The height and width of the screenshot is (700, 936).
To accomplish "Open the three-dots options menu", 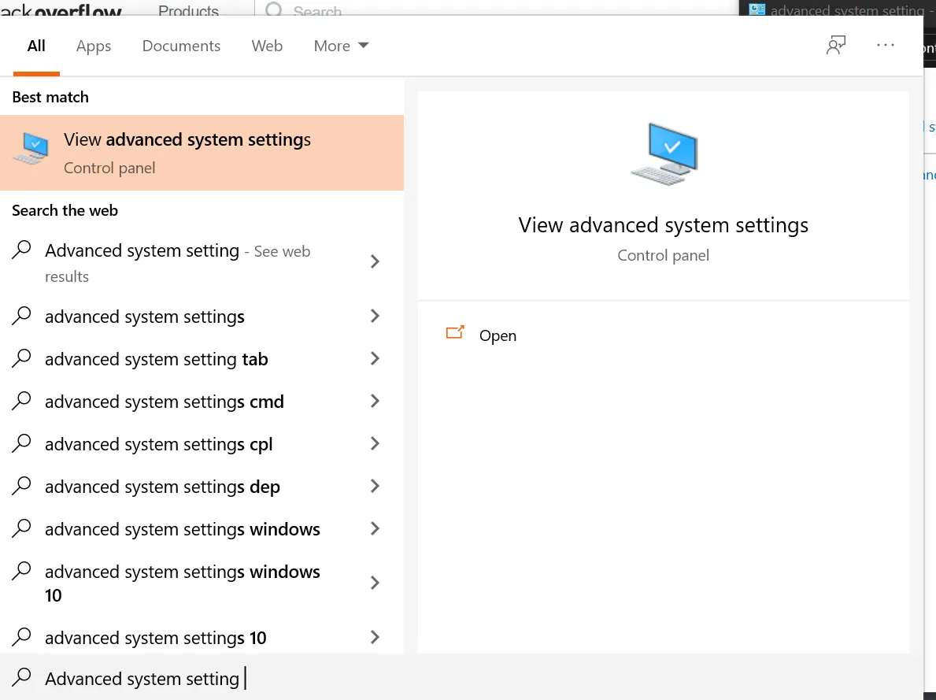I will point(886,46).
